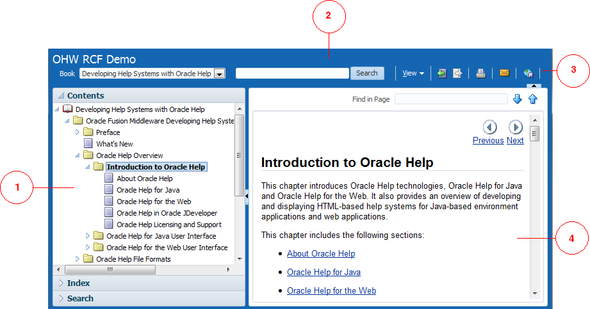The height and width of the screenshot is (309, 590).
Task: Select the Preface tree item label
Action: coord(108,132)
